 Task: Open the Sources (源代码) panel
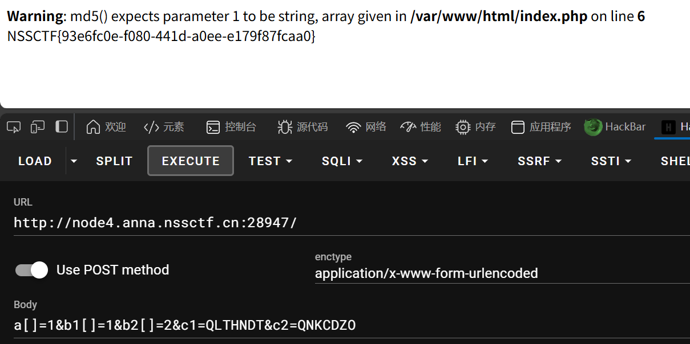tap(302, 127)
